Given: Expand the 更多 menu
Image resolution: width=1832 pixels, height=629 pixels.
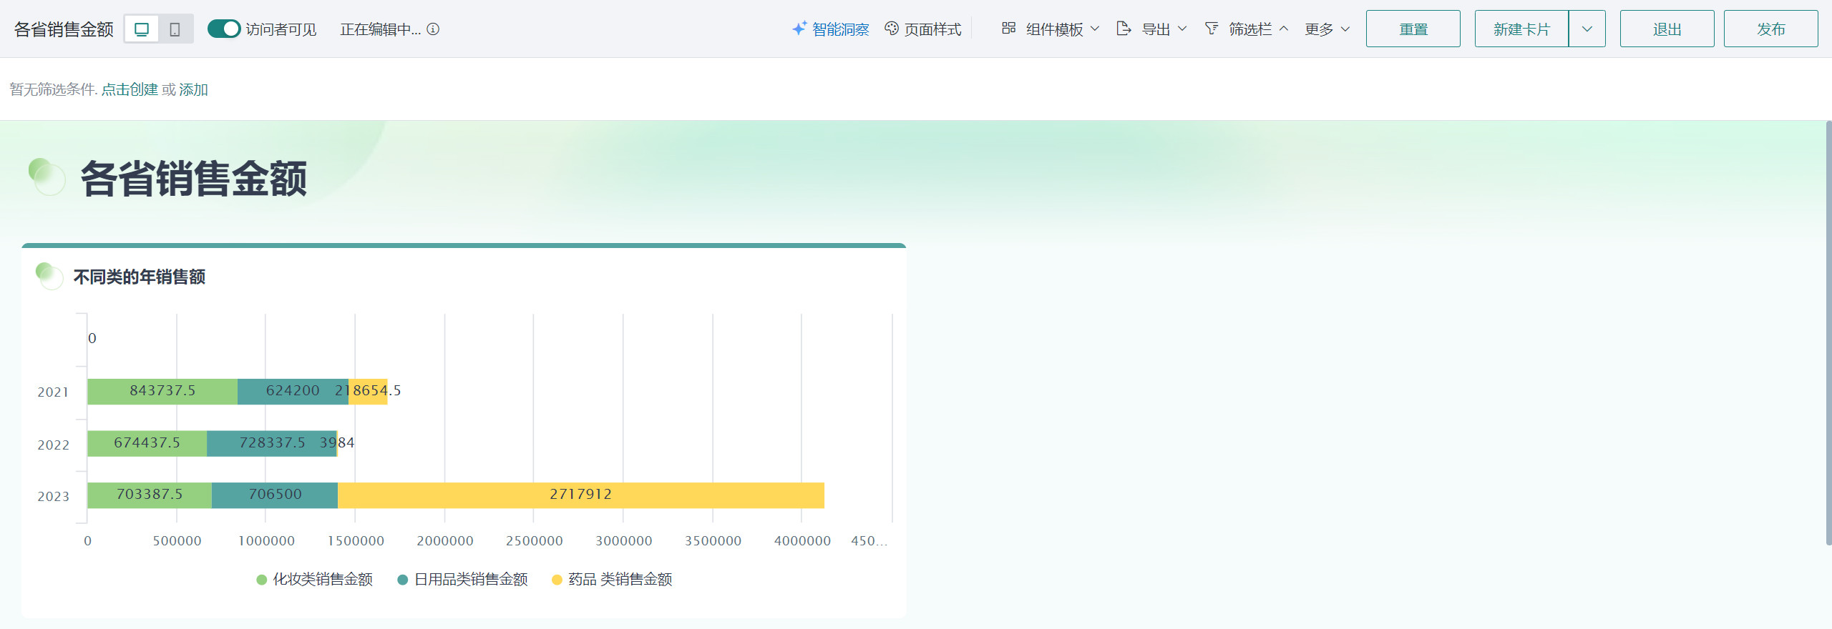Looking at the screenshot, I should coord(1327,29).
